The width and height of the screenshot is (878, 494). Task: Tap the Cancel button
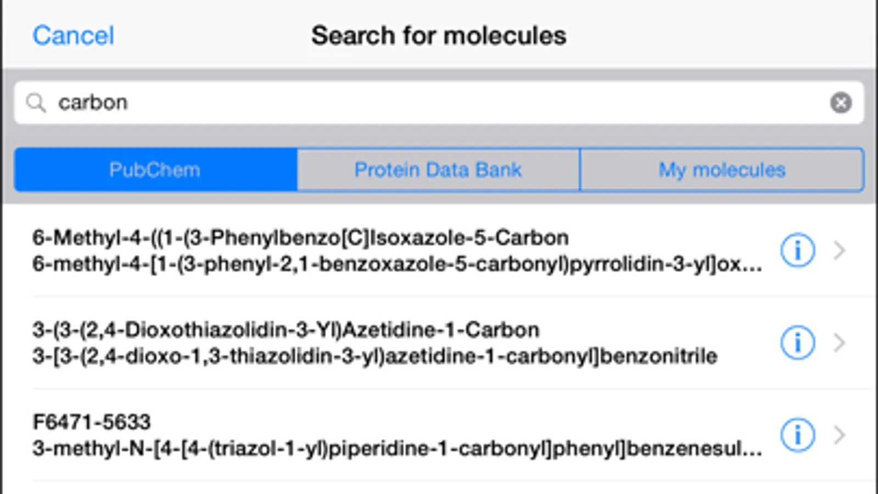pos(73,36)
